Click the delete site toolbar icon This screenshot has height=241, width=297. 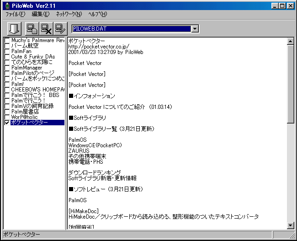46,29
